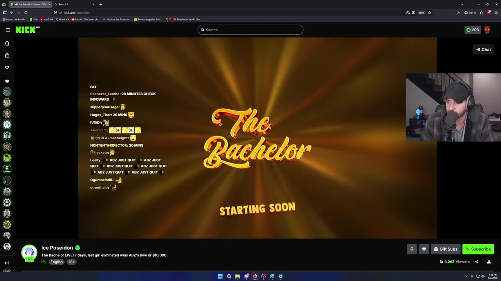The image size is (501, 281).
Task: Open the Firefox application menu
Action: tap(496, 12)
